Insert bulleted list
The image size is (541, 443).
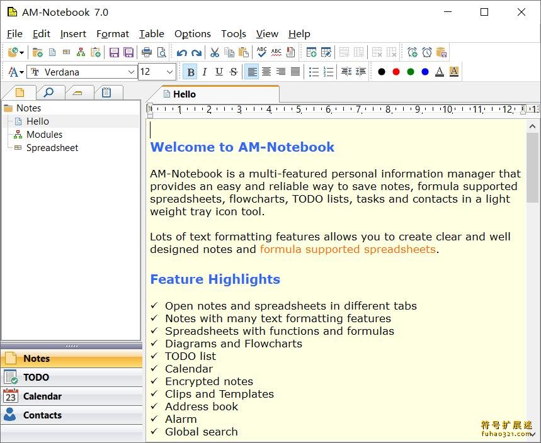click(x=314, y=72)
